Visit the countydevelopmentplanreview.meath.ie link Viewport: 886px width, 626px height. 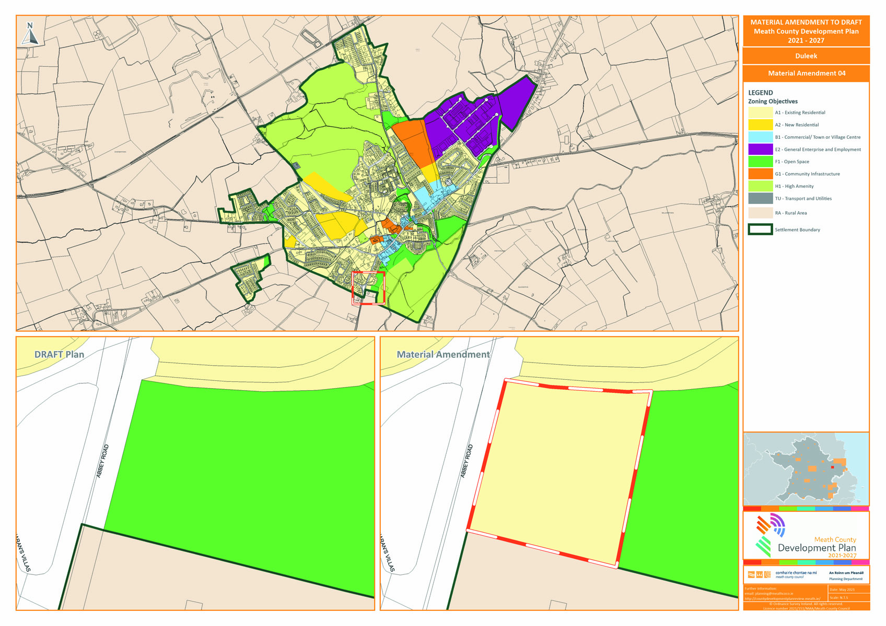[782, 599]
